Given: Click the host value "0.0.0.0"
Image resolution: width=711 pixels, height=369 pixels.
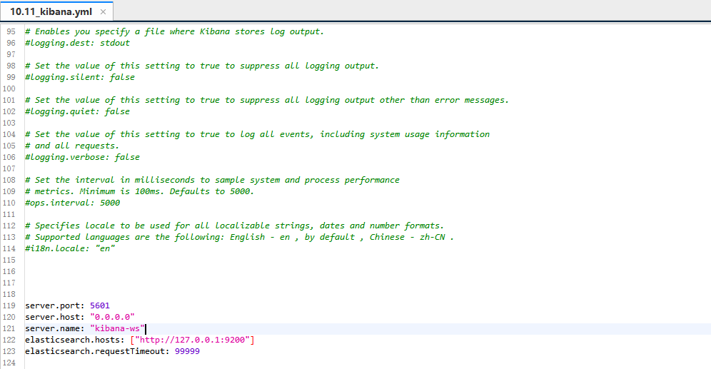Looking at the screenshot, I should 113,317.
